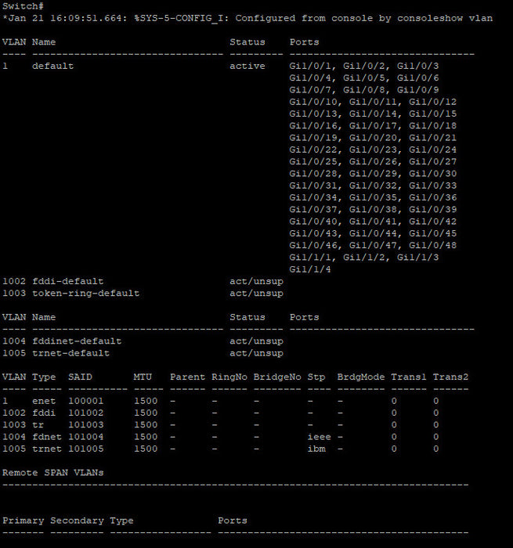Image resolution: width=513 pixels, height=548 pixels.
Task: Select port Gi1/0/6 in the list
Action: [x=418, y=78]
